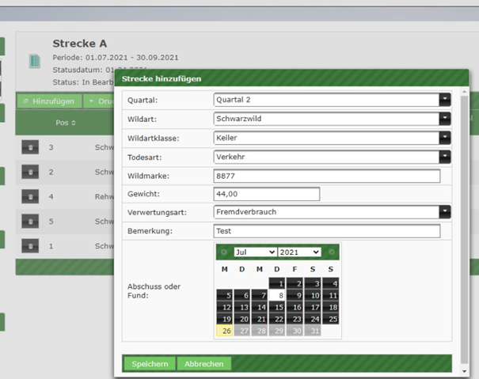Click trash icon for position 2 row
Viewport: 479px width, 379px height.
[29, 172]
